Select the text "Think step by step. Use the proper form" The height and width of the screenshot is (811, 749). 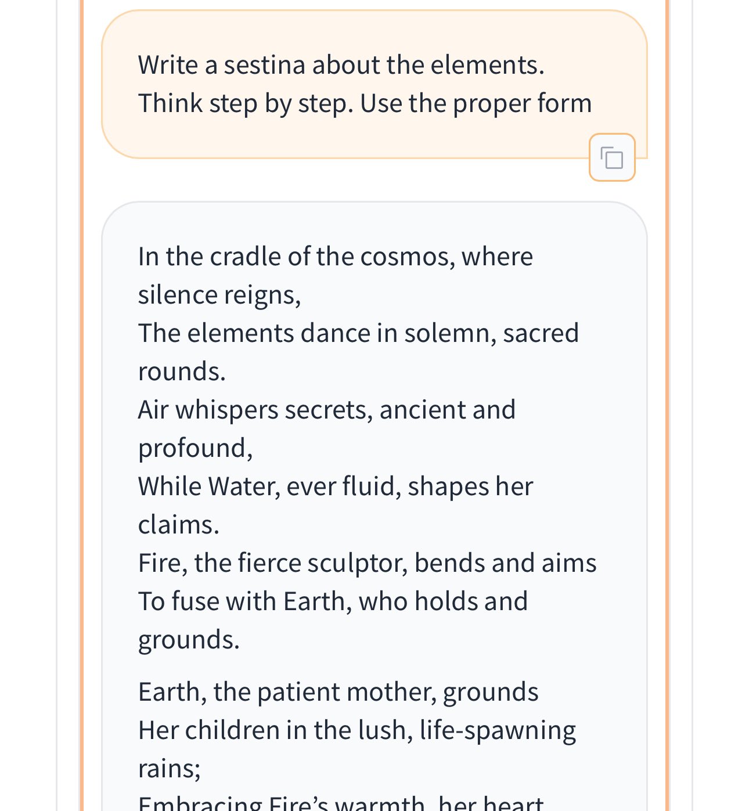coord(365,103)
